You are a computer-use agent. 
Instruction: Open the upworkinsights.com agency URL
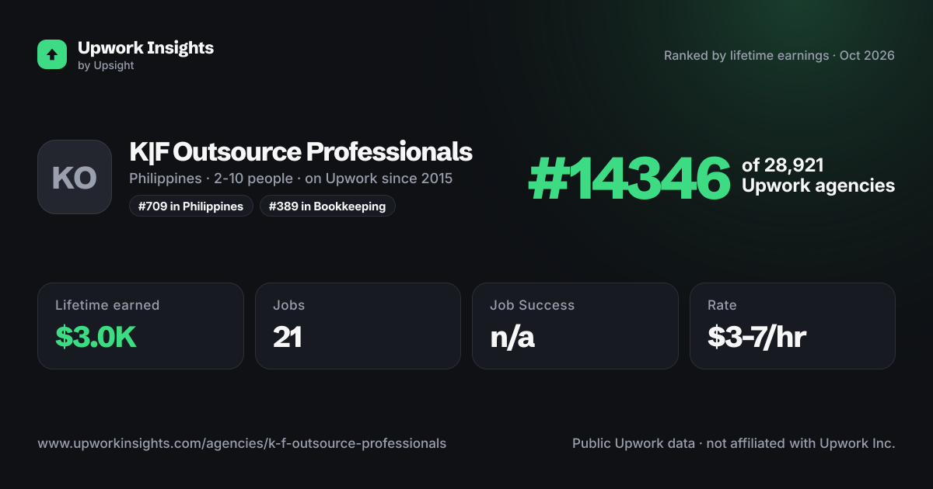[242, 443]
